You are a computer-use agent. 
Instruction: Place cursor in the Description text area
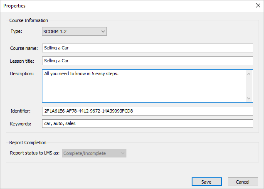(x=144, y=86)
